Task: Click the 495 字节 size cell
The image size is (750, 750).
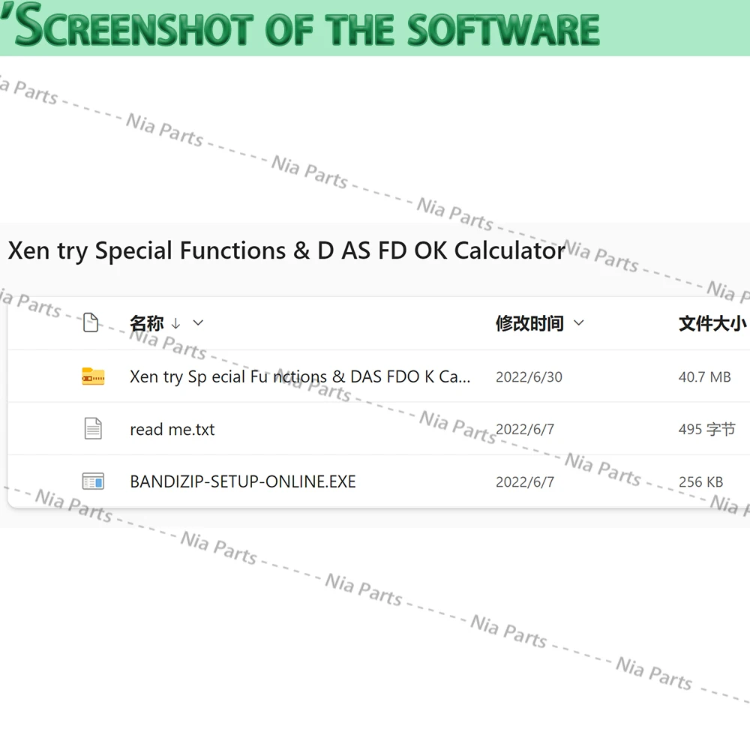Action: (706, 429)
